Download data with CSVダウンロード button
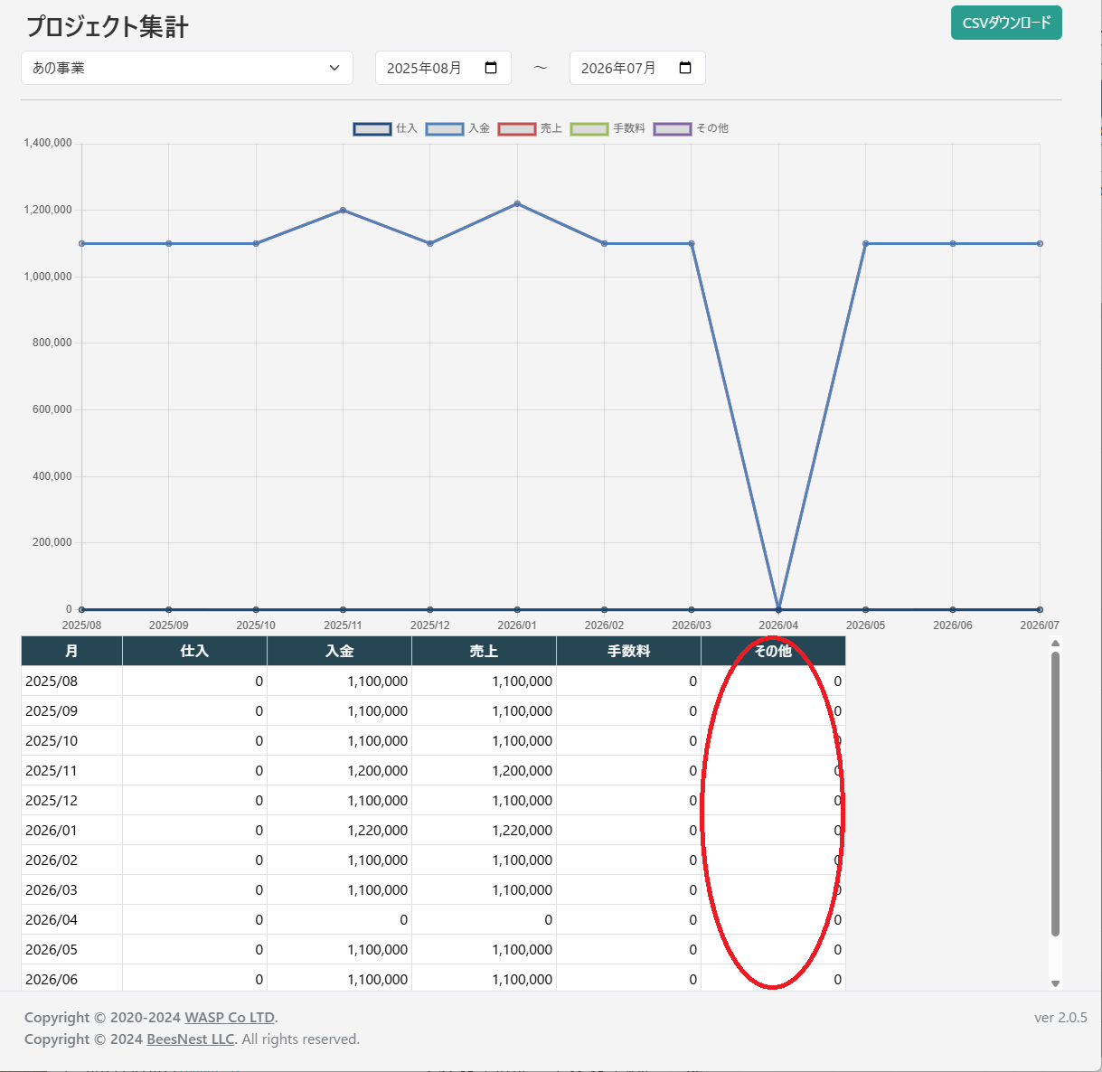This screenshot has width=1102, height=1072. pos(1006,24)
